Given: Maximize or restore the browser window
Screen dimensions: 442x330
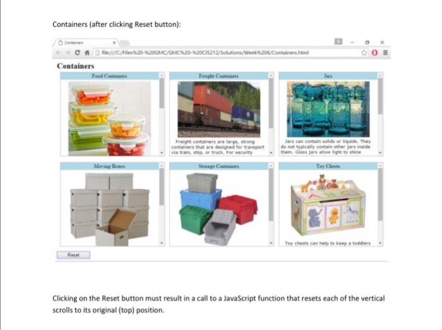Looking at the screenshot, I should [x=367, y=42].
